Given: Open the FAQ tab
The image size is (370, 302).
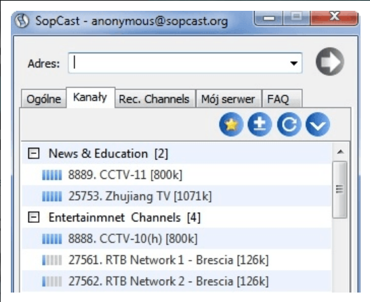Looking at the screenshot, I should point(282,99).
